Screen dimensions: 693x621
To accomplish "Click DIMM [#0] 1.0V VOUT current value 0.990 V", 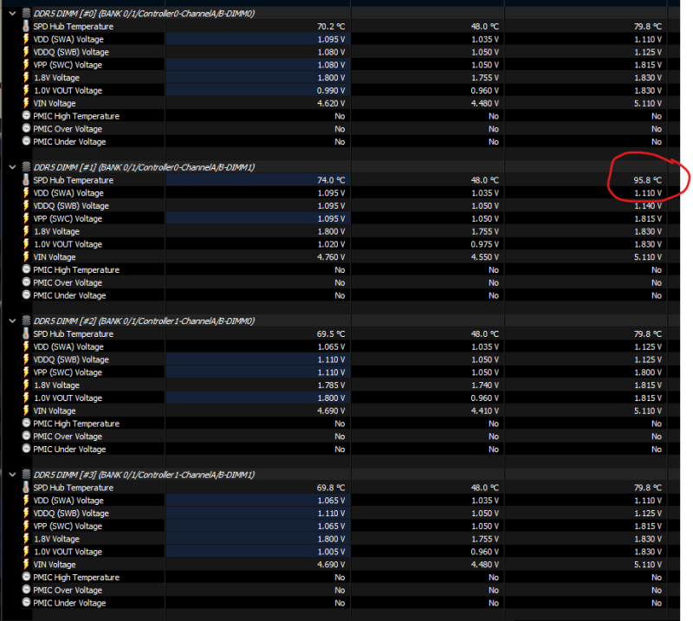I will pos(331,91).
